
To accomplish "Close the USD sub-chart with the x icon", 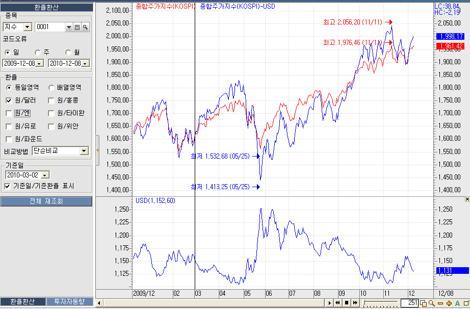I will pyautogui.click(x=467, y=199).
